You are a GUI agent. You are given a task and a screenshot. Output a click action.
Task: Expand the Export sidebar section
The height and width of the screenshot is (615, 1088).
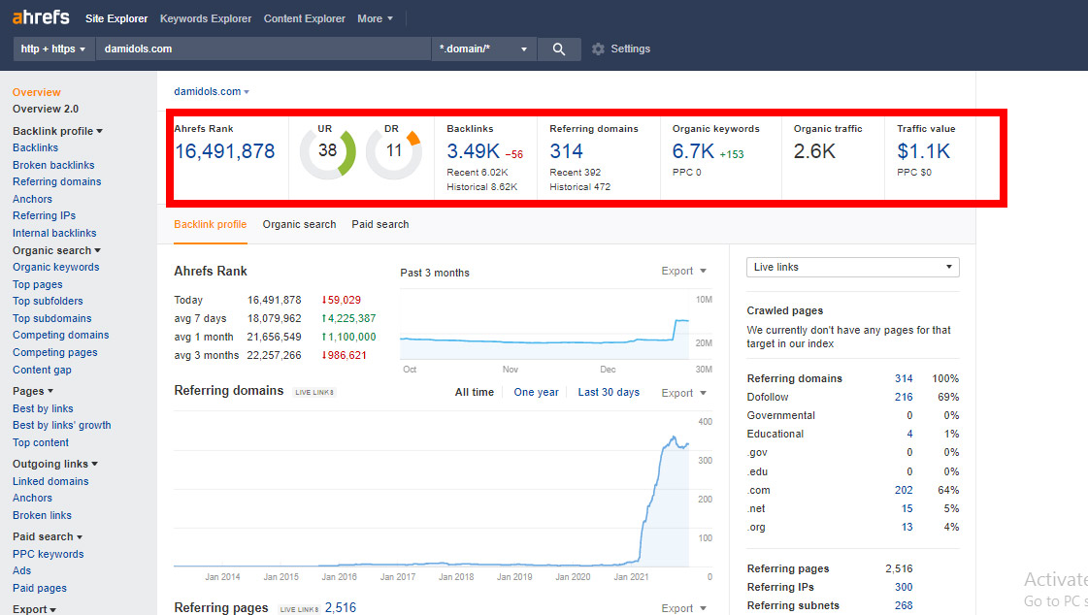pyautogui.click(x=34, y=609)
